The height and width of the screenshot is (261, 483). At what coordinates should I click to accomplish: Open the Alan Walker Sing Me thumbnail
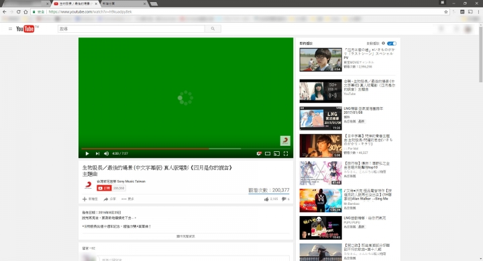(321, 201)
